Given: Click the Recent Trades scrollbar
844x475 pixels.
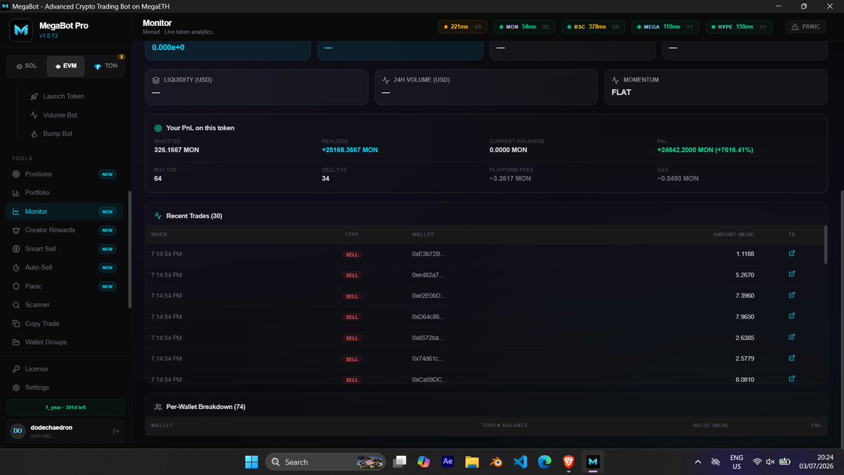Looking at the screenshot, I should (826, 245).
